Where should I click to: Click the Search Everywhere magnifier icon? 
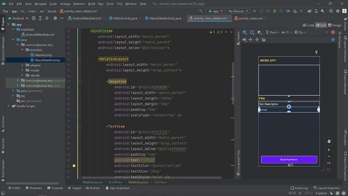click(331, 11)
